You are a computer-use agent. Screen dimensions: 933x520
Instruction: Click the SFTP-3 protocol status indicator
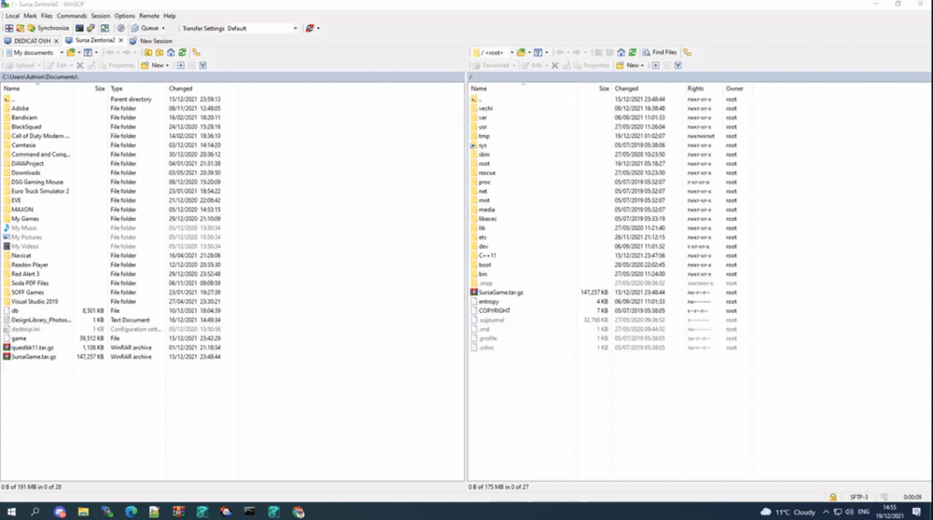858,497
